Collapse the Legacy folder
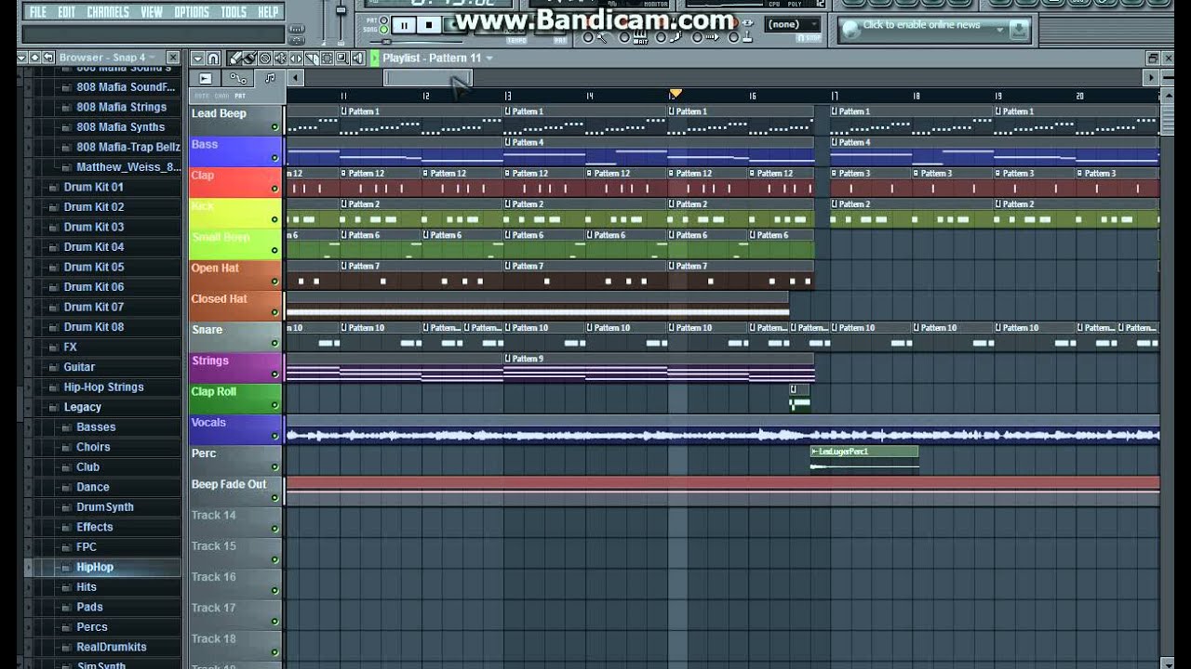This screenshot has width=1191, height=669. [82, 407]
